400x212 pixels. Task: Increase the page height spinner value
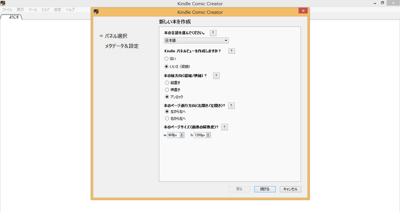pyautogui.click(x=208, y=134)
